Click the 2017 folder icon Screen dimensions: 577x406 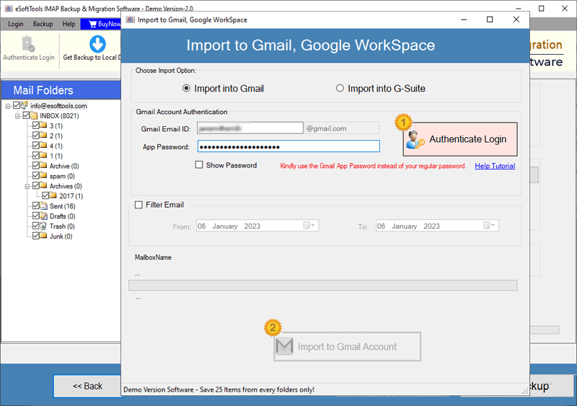53,195
